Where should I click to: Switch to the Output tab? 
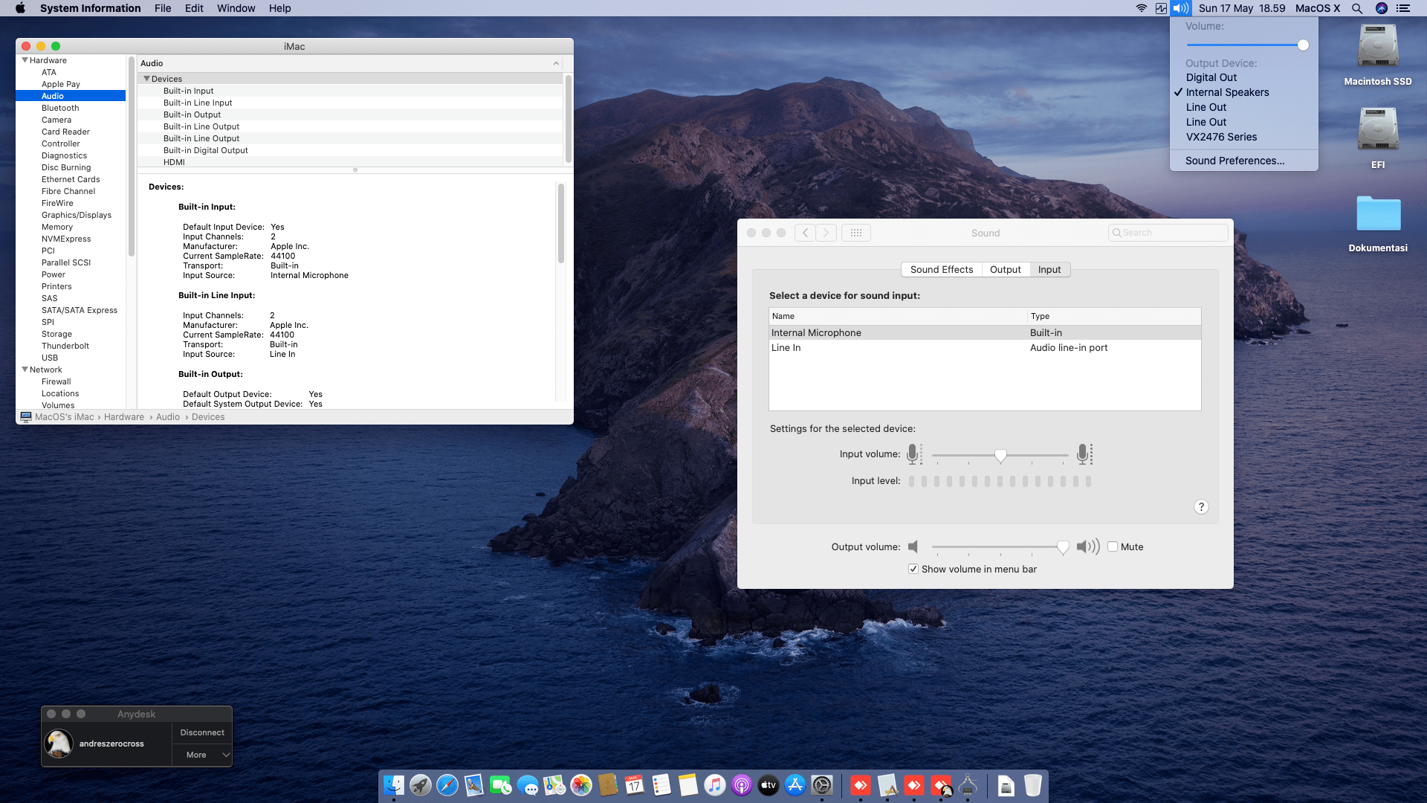(x=1005, y=269)
